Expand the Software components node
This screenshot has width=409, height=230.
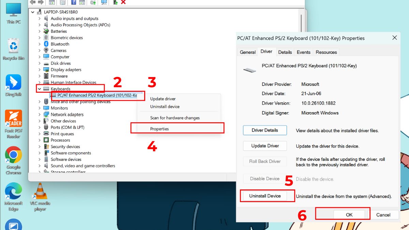(x=40, y=153)
